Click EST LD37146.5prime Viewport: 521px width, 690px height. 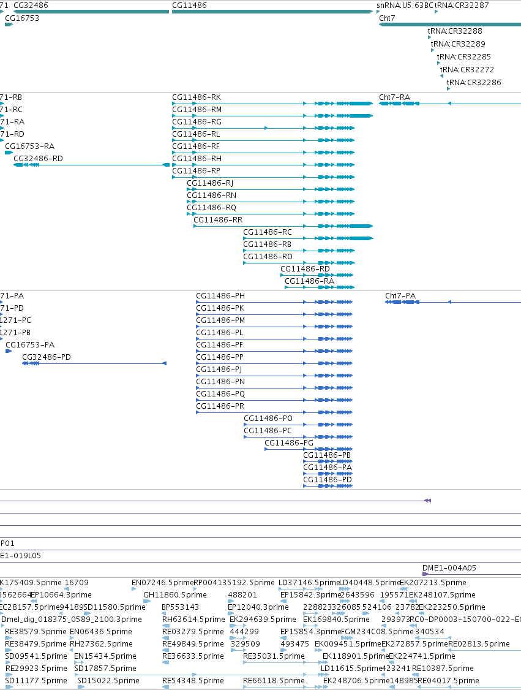coord(309,582)
